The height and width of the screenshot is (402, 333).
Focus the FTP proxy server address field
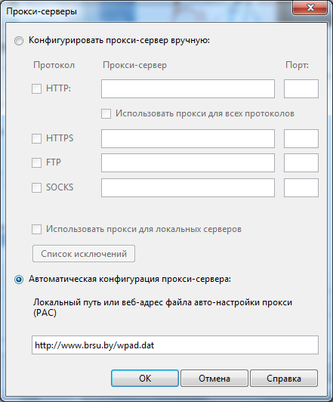pos(188,162)
